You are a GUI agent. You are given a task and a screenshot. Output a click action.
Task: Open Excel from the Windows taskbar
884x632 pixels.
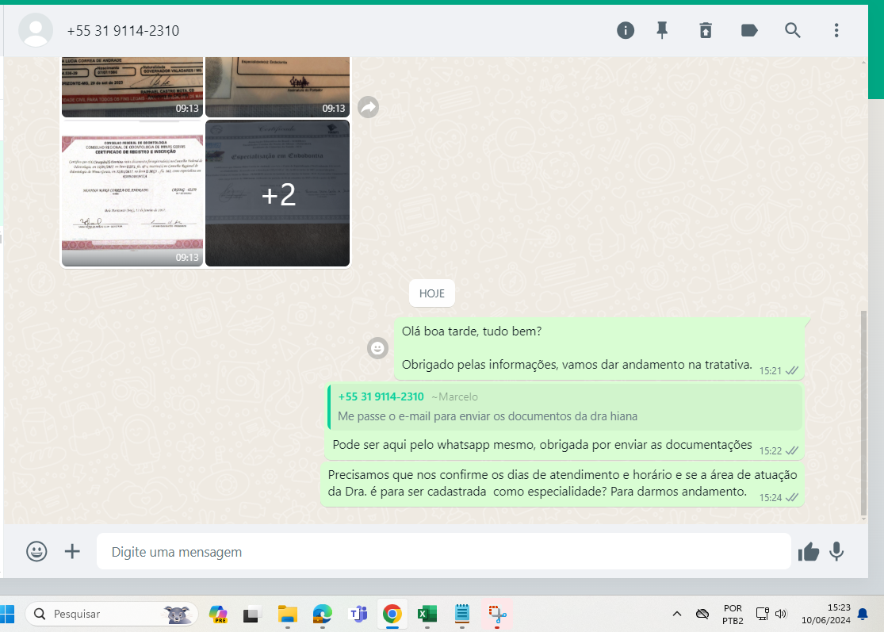[427, 614]
